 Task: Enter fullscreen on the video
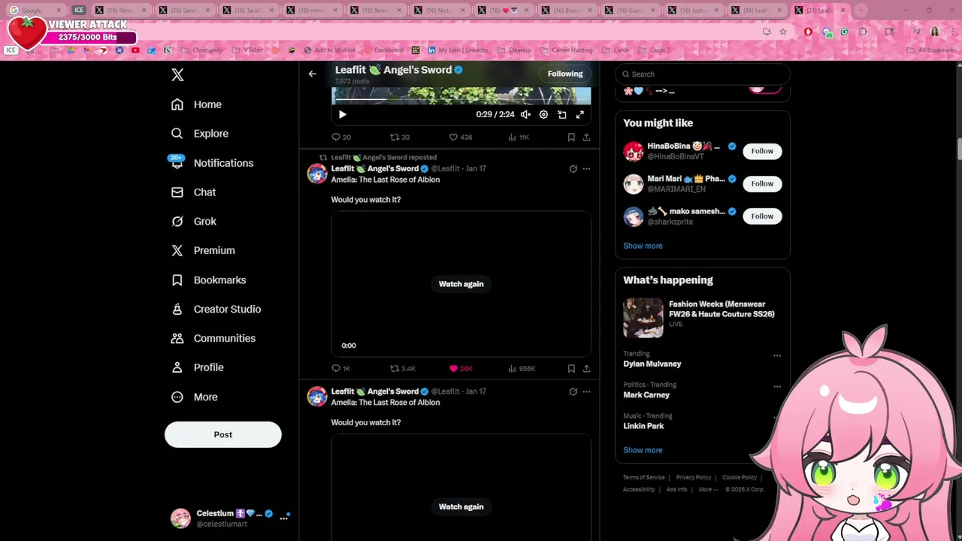coord(579,114)
